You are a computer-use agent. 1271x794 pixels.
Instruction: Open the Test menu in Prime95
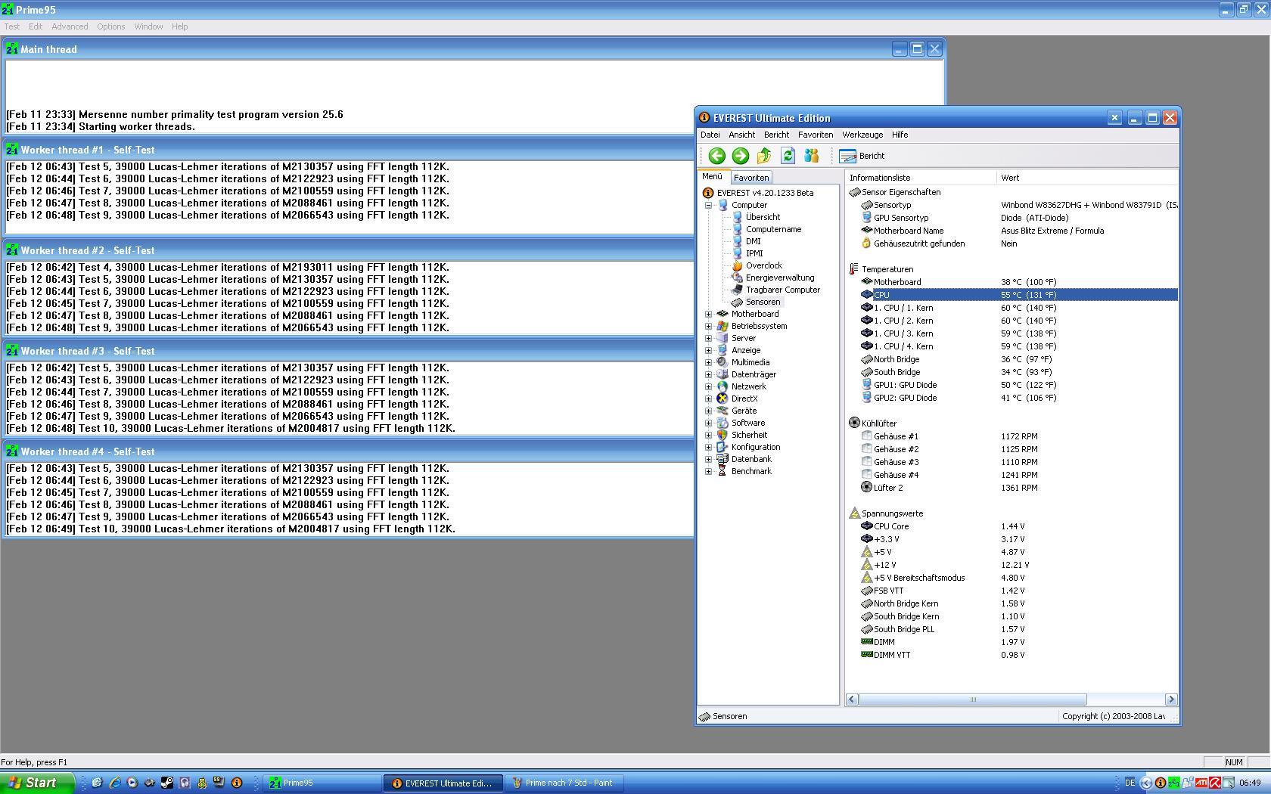click(12, 26)
